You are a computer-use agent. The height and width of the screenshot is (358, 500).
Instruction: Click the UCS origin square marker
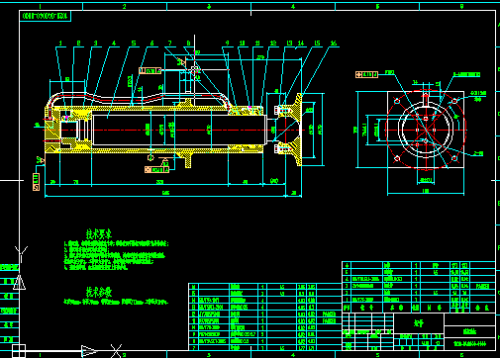[x=19, y=351]
